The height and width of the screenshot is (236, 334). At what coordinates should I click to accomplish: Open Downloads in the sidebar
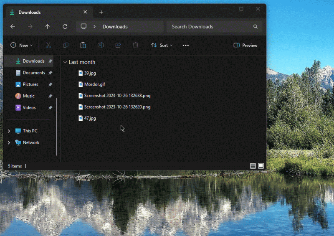click(28, 61)
